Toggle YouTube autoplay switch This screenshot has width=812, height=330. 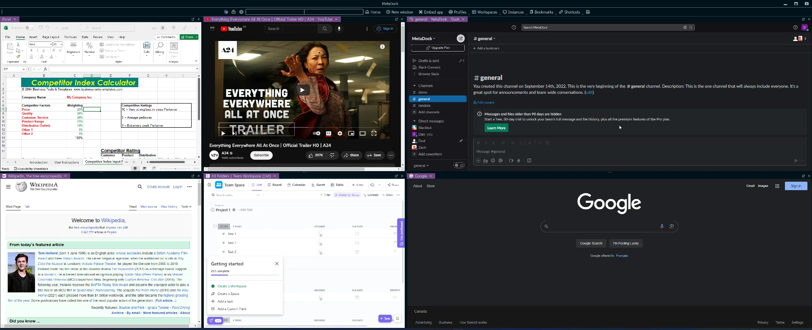(316, 134)
